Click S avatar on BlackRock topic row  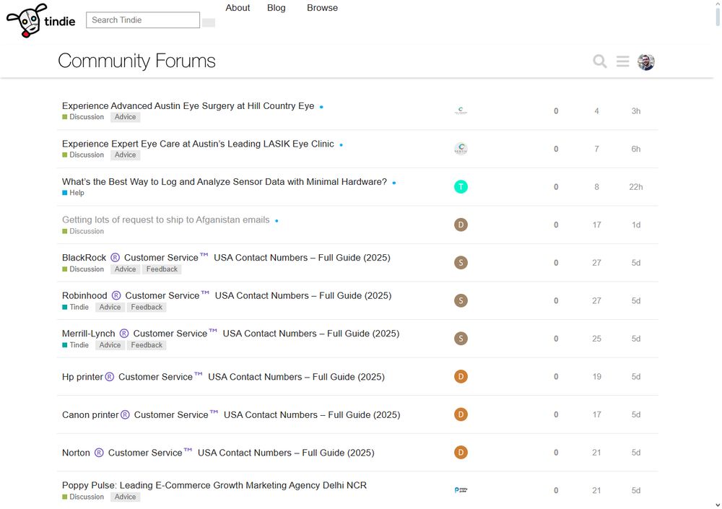(x=461, y=263)
